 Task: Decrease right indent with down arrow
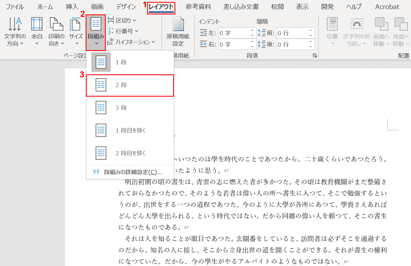253,47
